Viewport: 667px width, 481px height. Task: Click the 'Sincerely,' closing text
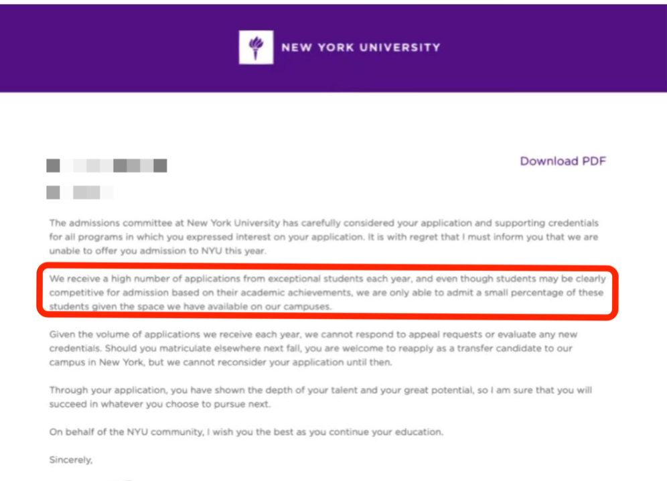70,460
